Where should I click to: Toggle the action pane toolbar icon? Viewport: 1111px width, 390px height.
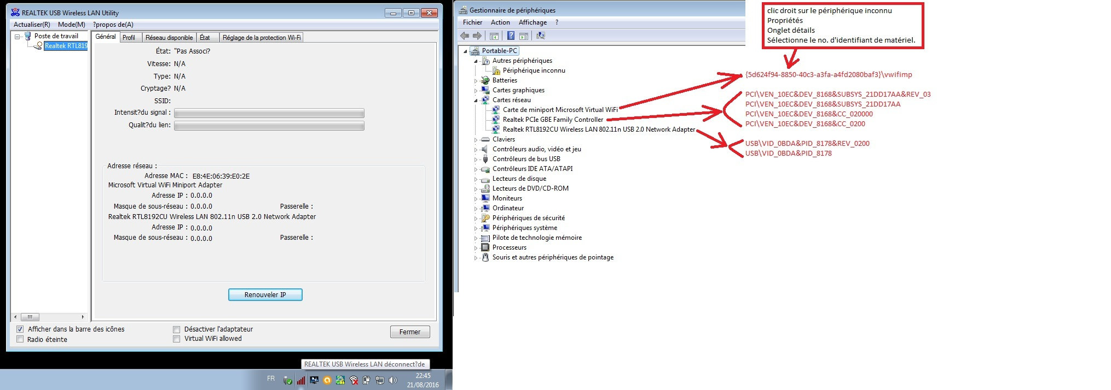click(524, 36)
